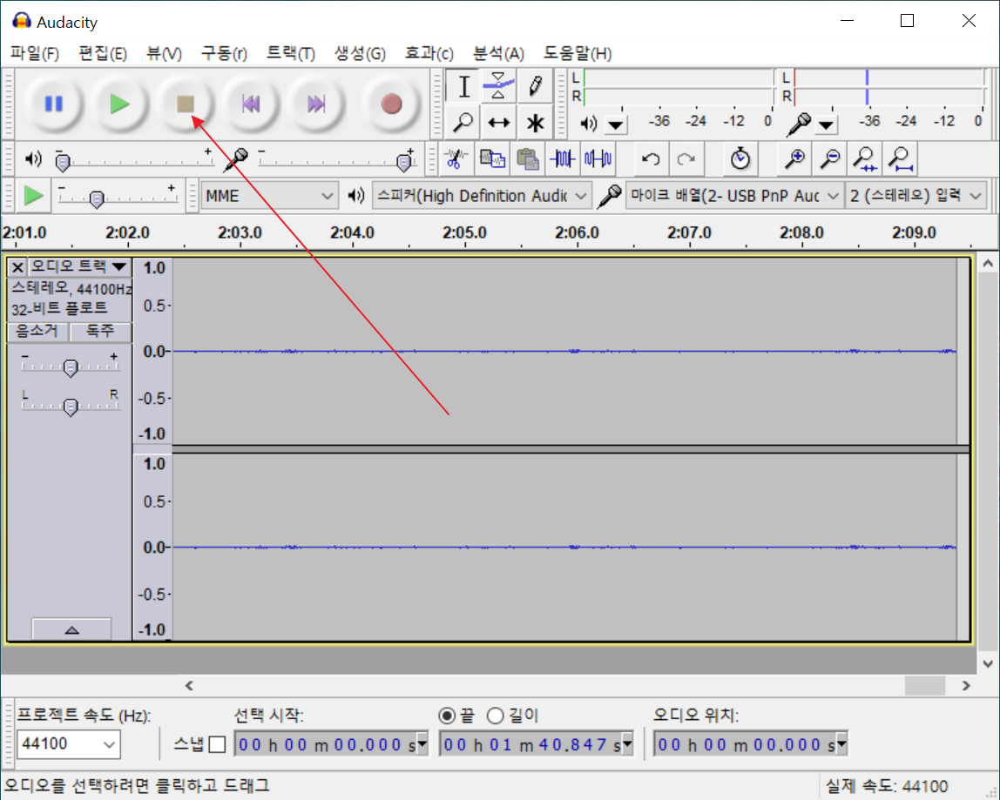Open the 분석(A) menu
This screenshot has height=800, width=1000.
click(x=498, y=54)
